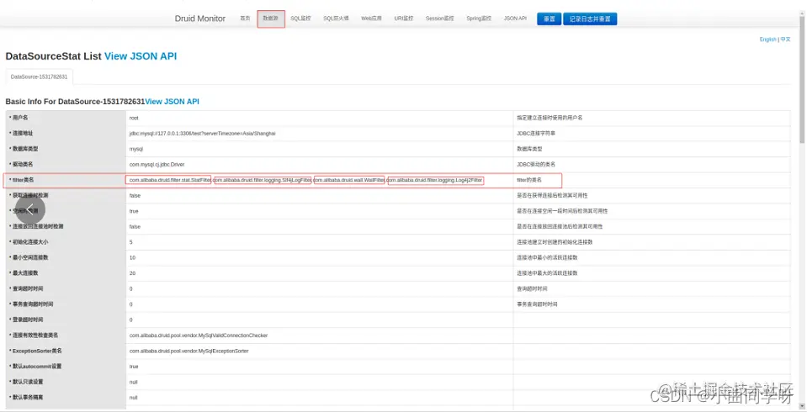The image size is (807, 412).
Task: Select the 初始化连接大小 value 5
Action: pos(130,242)
